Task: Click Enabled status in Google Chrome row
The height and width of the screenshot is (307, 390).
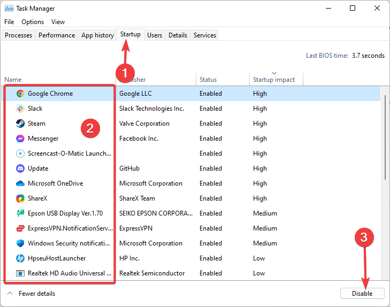Action: (x=210, y=94)
